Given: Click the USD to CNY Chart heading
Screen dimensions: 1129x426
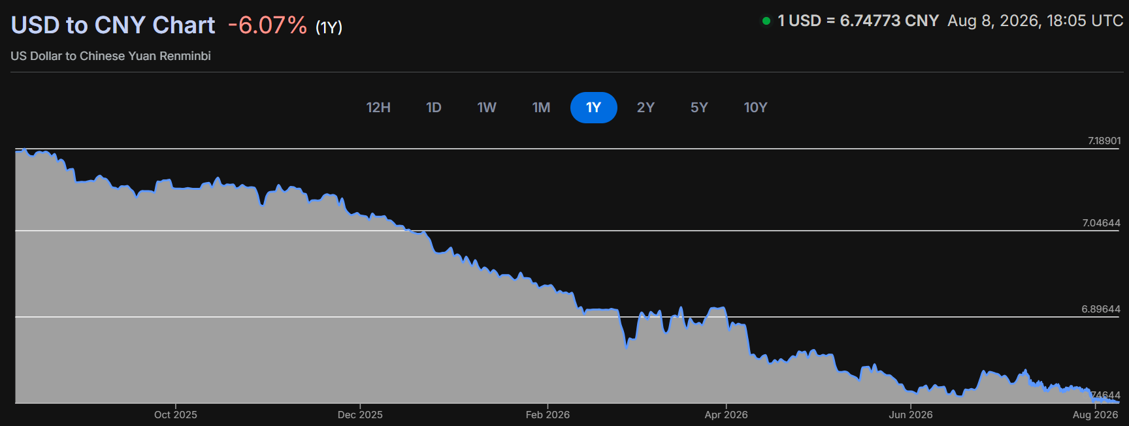Looking at the screenshot, I should pos(113,25).
